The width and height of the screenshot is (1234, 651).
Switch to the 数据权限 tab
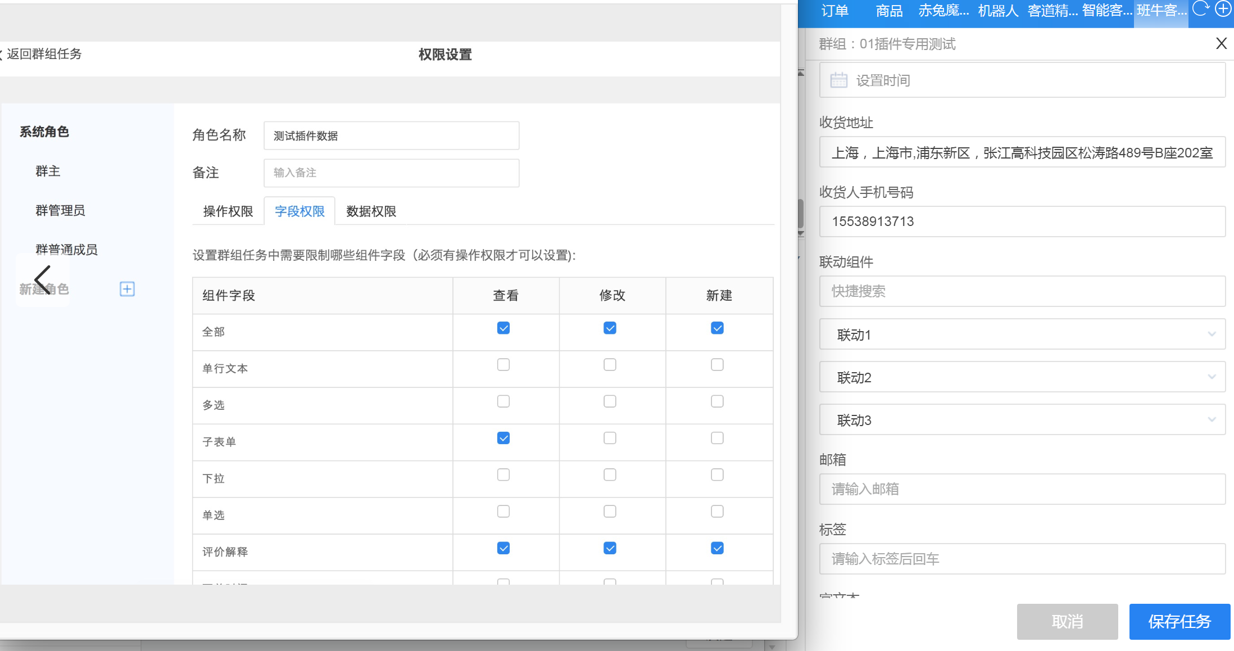[x=371, y=211]
